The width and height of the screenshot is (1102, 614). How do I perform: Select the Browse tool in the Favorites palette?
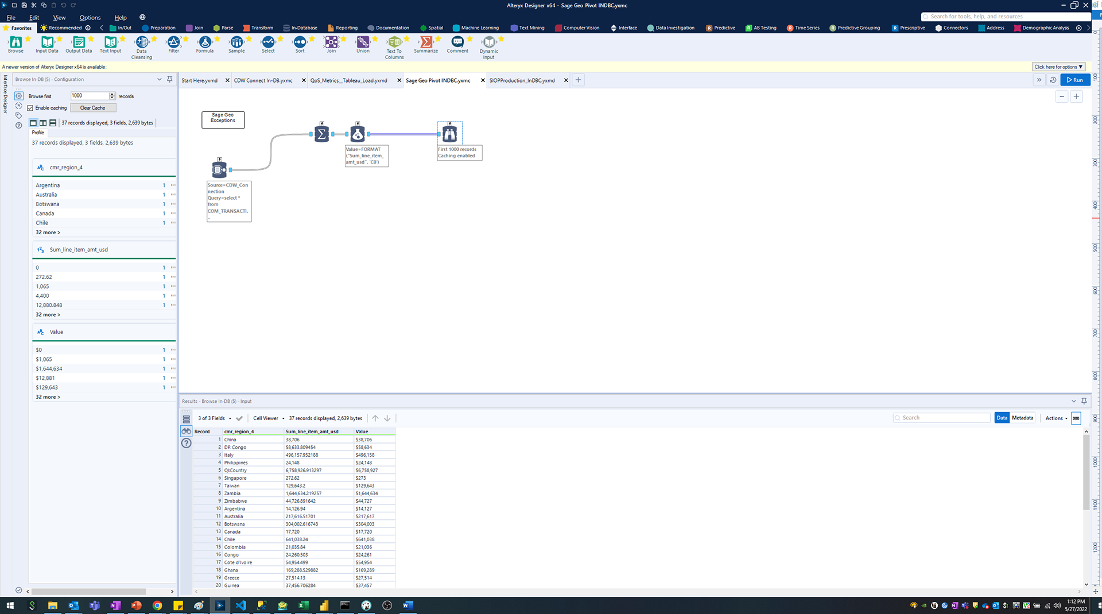(15, 45)
